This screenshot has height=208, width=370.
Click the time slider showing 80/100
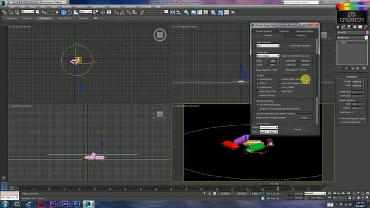[x=274, y=184]
